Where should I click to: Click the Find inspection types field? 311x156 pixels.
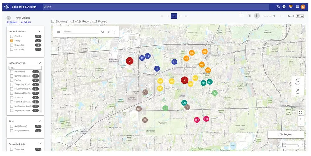tap(25, 68)
